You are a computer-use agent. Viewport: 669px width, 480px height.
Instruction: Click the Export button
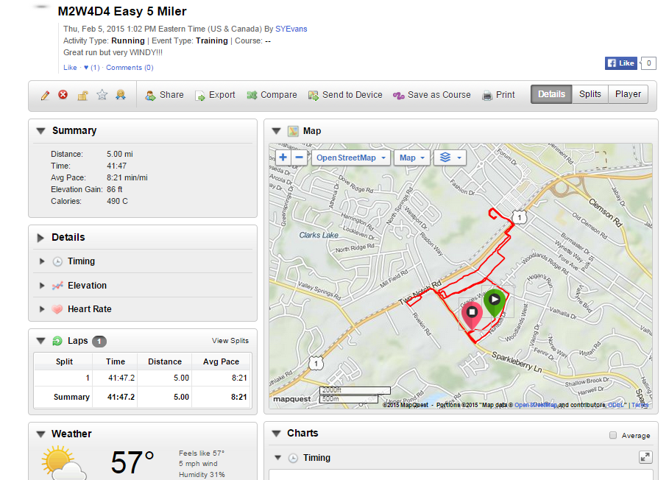tap(215, 95)
